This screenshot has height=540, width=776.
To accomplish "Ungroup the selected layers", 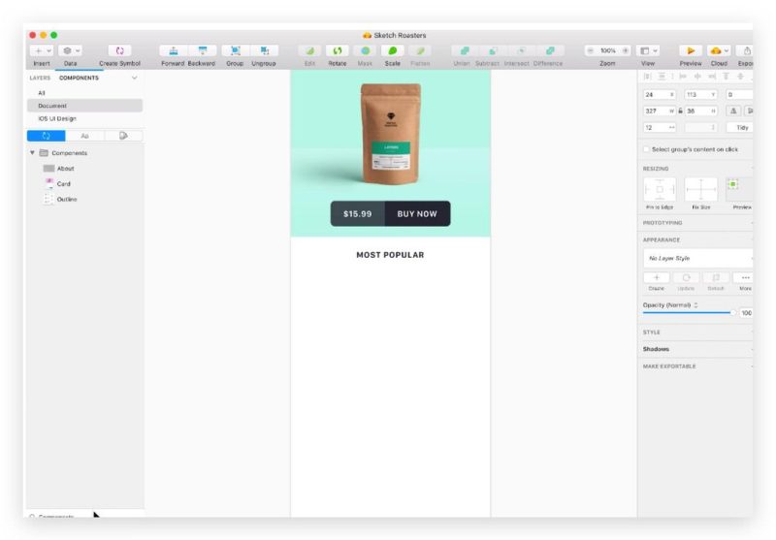I will (x=264, y=51).
